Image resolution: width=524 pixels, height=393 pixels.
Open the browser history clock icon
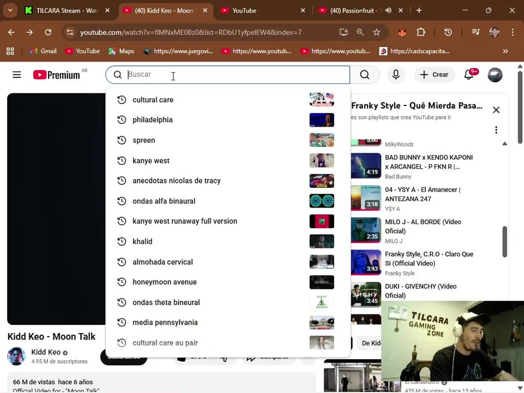point(448,32)
